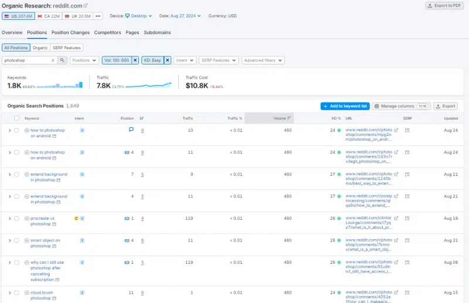Expand 'why can i still use photoshop' row

(x=9, y=263)
